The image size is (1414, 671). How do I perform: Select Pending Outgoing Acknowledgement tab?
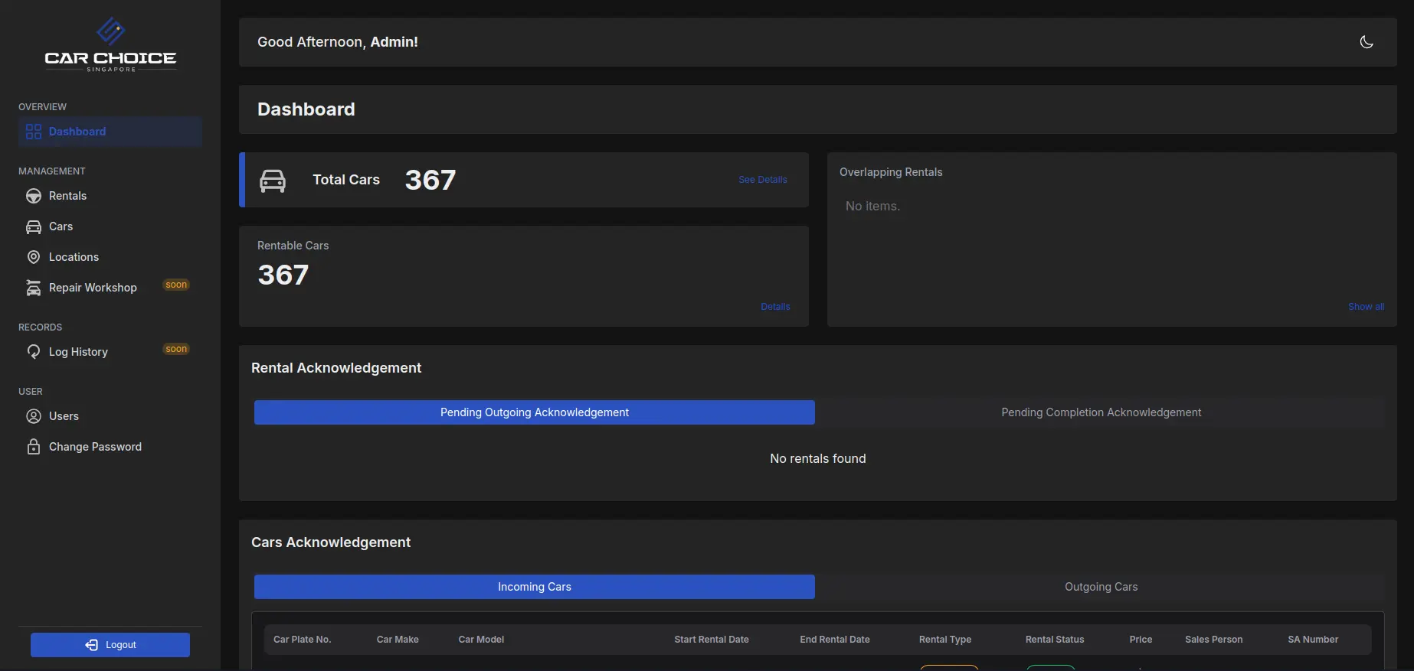coord(535,412)
